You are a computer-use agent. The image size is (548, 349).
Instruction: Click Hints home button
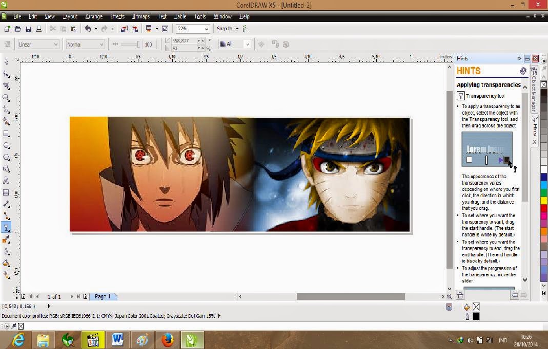(x=460, y=295)
